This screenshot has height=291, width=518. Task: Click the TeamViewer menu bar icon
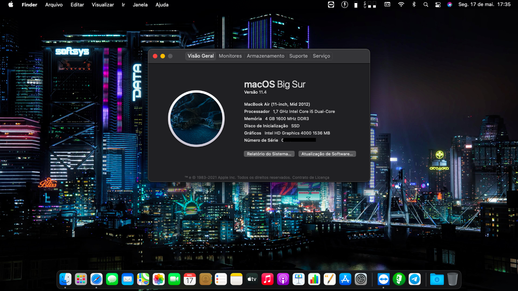click(x=331, y=5)
